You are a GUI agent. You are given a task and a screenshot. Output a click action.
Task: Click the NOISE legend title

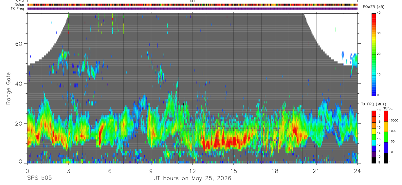point(387,108)
